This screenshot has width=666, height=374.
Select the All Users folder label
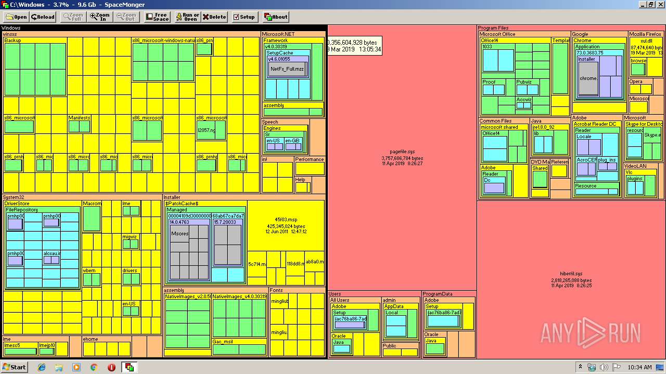click(340, 300)
